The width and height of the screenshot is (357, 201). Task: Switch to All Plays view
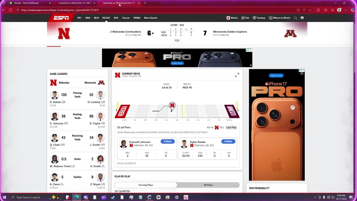208,185
